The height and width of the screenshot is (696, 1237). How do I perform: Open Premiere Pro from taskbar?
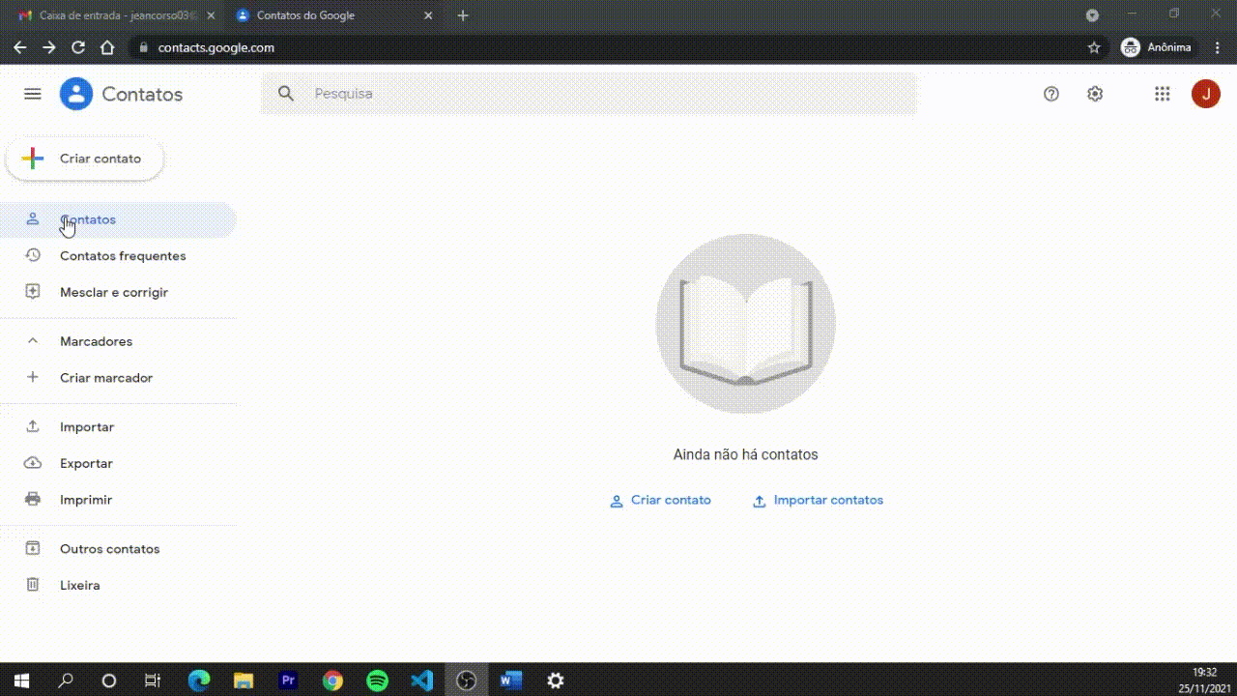(x=288, y=681)
